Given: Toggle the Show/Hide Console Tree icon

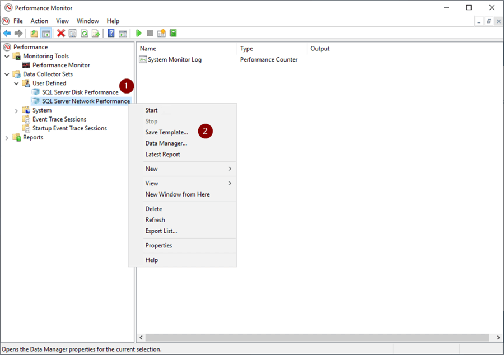Looking at the screenshot, I should click(46, 34).
